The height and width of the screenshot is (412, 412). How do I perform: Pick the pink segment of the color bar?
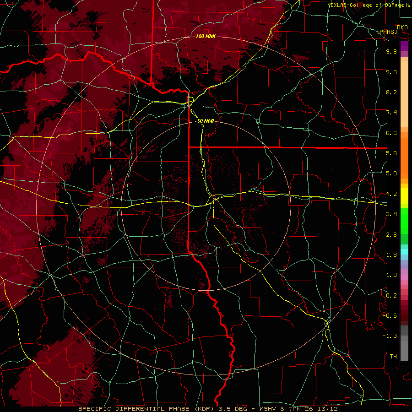coord(404,277)
